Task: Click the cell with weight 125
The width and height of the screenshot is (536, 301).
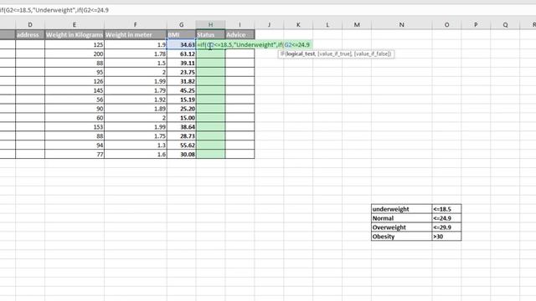Action: 75,44
